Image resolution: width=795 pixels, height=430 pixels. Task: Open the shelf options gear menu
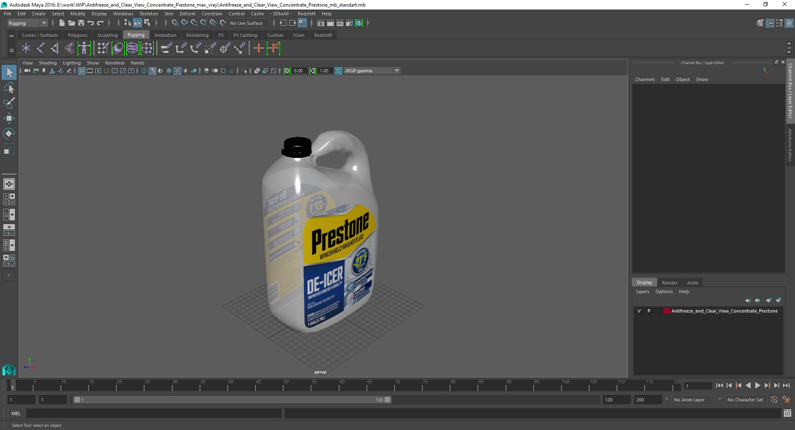[12, 50]
